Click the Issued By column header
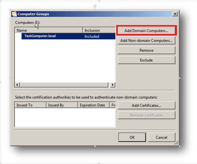This screenshot has height=164, width=197. (62, 105)
